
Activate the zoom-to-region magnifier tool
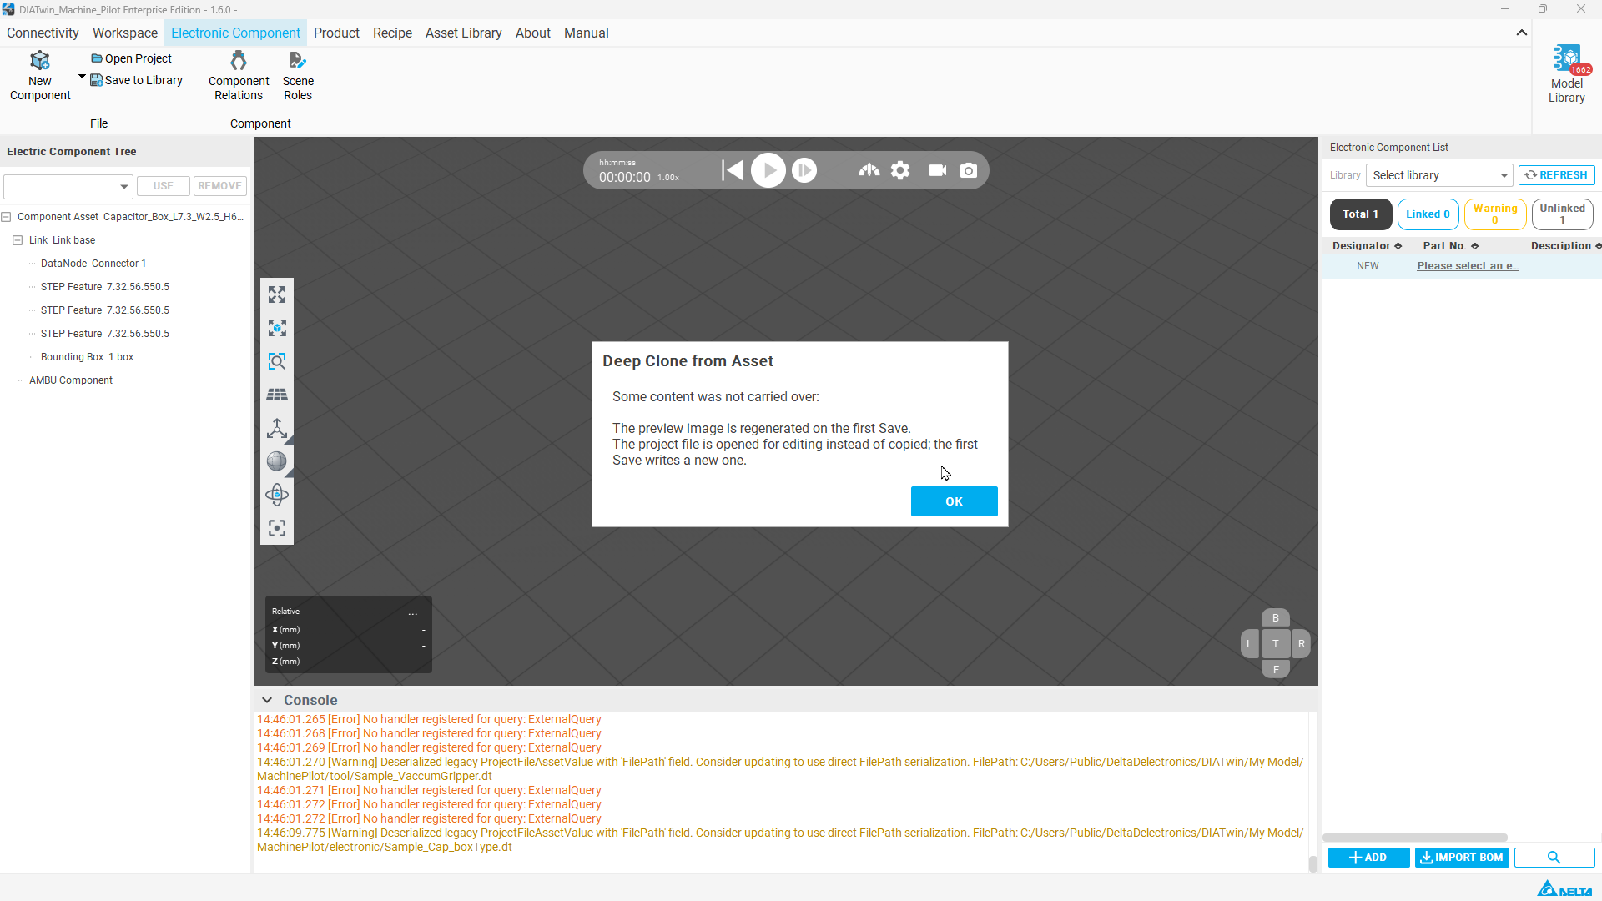click(277, 361)
